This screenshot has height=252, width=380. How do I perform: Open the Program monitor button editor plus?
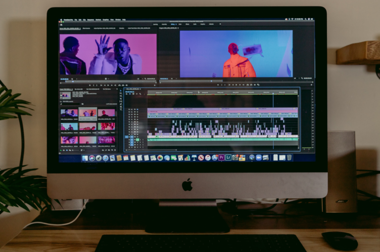pyautogui.click(x=311, y=85)
